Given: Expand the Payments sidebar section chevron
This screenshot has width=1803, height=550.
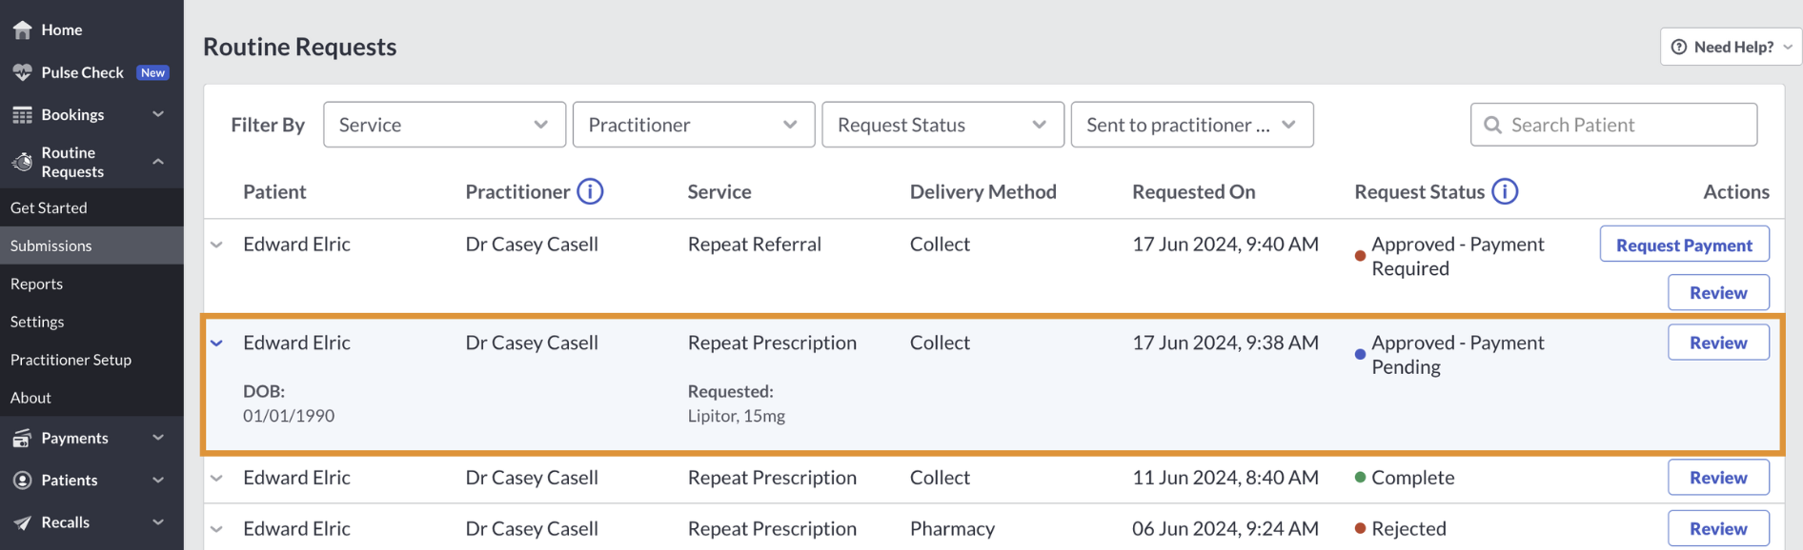Looking at the screenshot, I should pyautogui.click(x=158, y=438).
